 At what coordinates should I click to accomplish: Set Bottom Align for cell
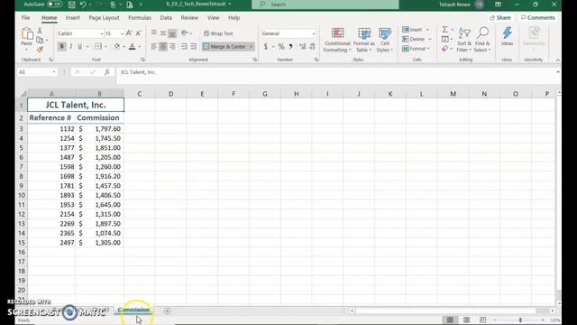172,33
